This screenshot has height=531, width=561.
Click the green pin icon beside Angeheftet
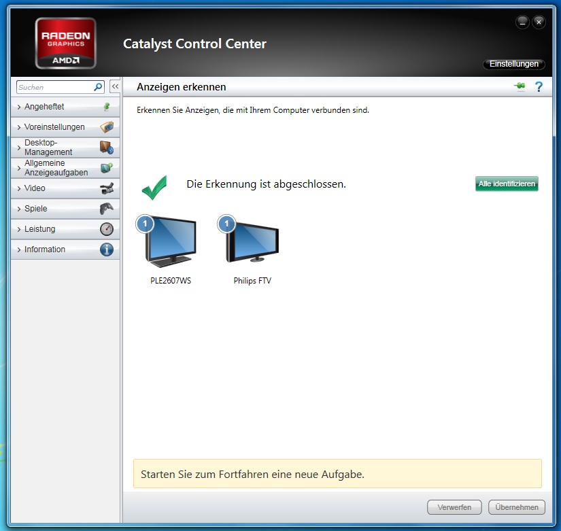pos(107,106)
